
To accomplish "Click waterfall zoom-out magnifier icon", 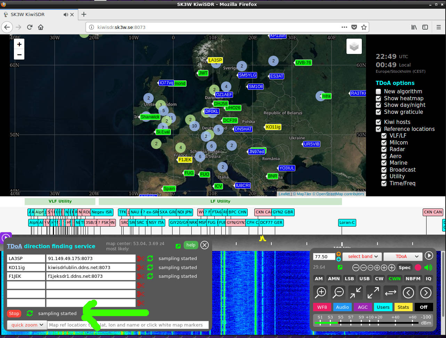I will tap(338, 293).
